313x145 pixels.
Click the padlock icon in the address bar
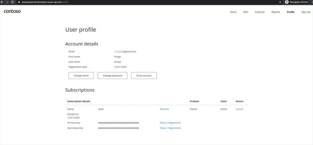tap(19, 2)
